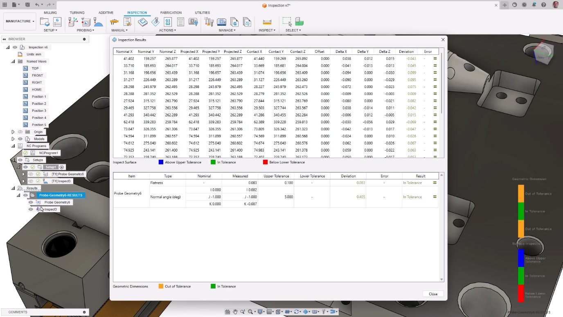Switch to the Fabrication ribbon tab

(171, 12)
